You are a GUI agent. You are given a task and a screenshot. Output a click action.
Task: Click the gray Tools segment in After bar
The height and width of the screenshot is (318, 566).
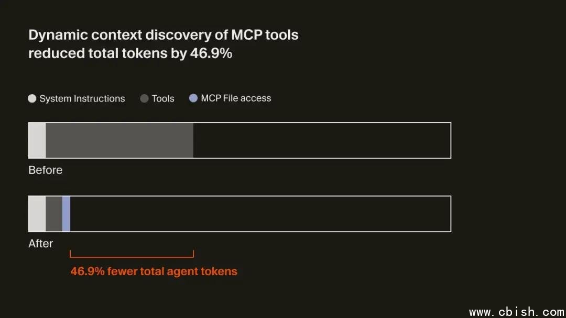54,214
